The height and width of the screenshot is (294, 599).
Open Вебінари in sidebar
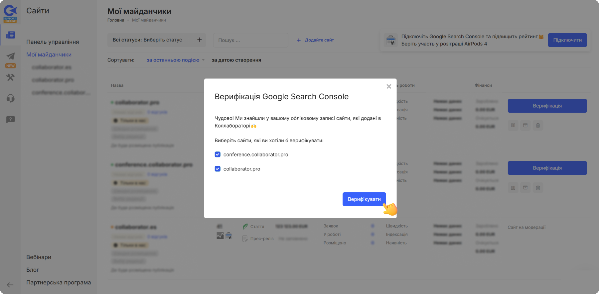click(x=39, y=257)
